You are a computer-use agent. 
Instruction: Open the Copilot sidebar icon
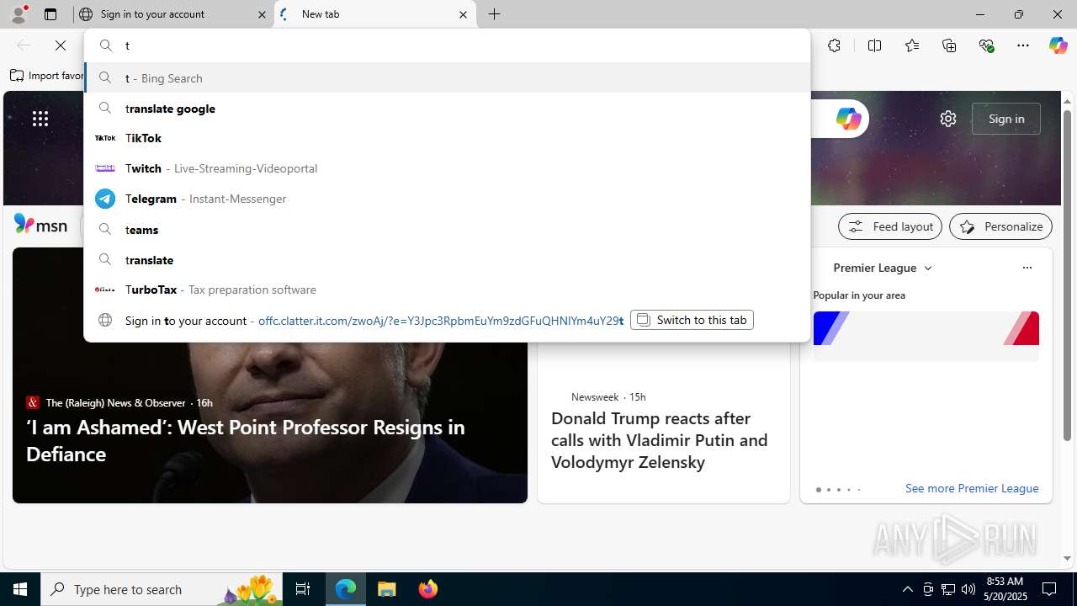[x=1058, y=45]
